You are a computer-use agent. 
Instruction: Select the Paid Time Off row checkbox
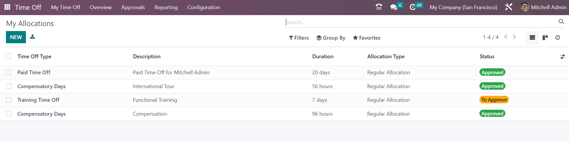(x=9, y=72)
